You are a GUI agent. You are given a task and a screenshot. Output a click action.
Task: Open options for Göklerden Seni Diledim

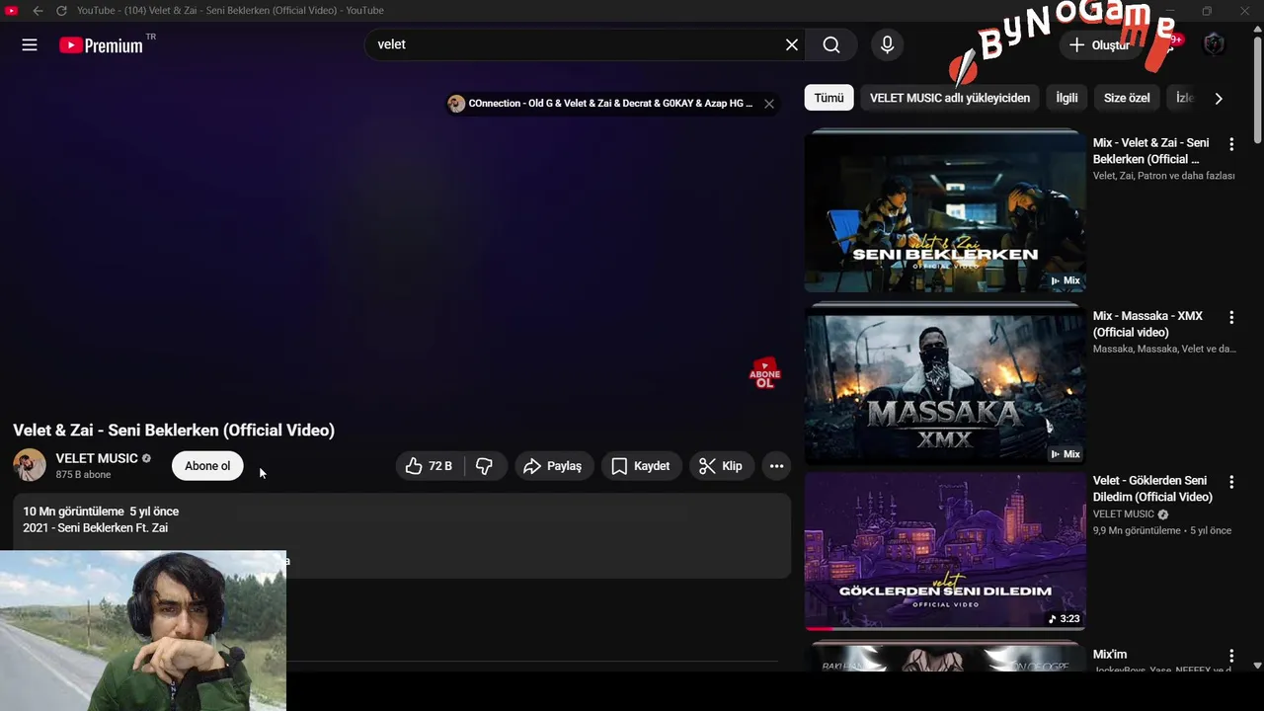(x=1231, y=482)
